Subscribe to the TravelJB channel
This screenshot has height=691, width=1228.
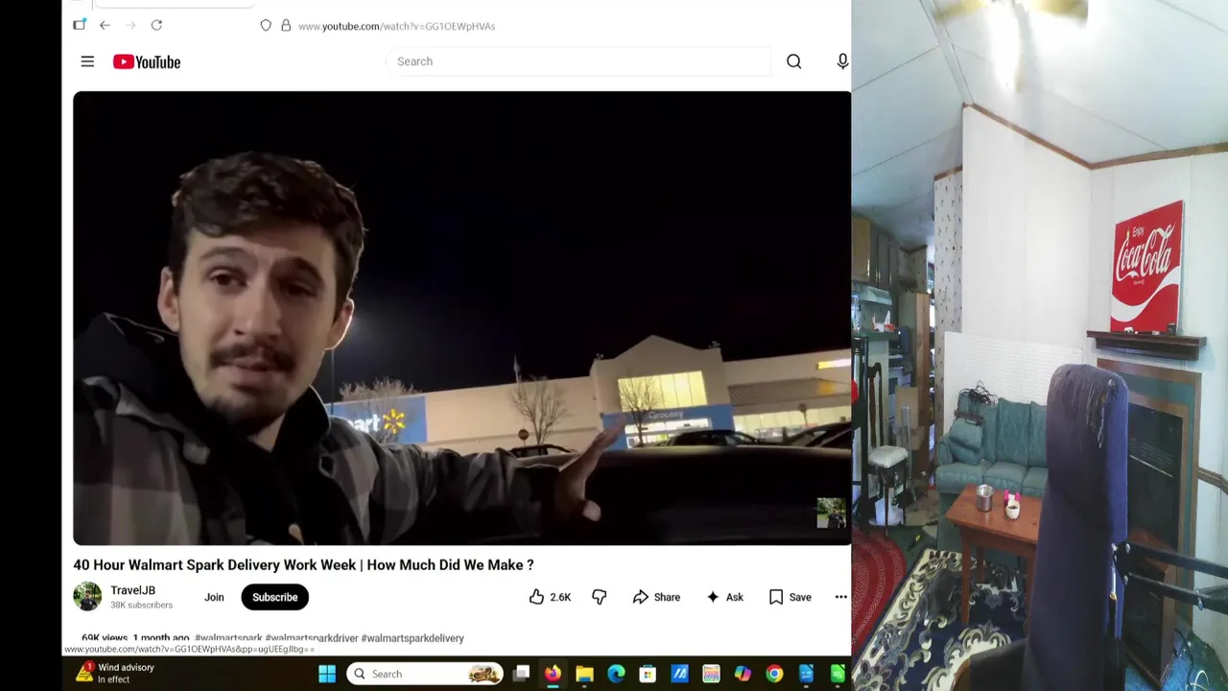pos(274,597)
